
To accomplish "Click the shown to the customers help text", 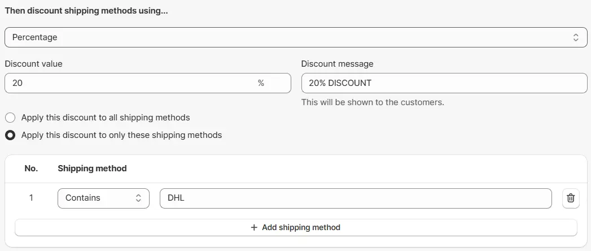I will coord(373,102).
